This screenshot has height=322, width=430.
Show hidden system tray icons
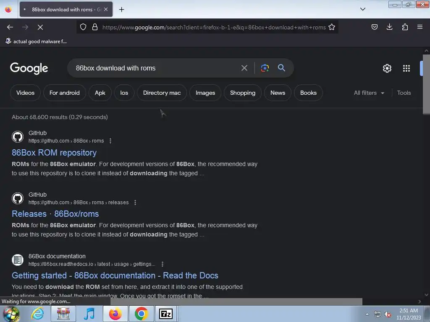[x=367, y=314]
